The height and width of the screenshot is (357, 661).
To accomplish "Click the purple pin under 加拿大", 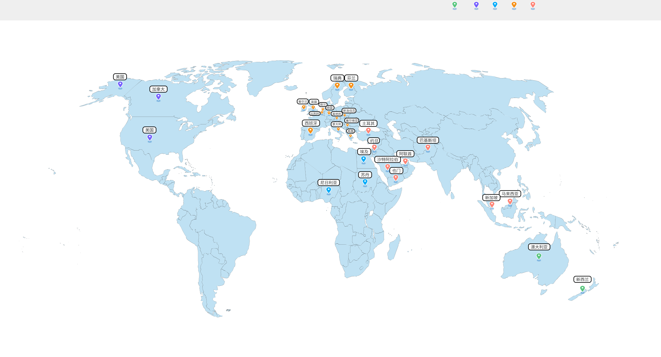I will 158,97.
